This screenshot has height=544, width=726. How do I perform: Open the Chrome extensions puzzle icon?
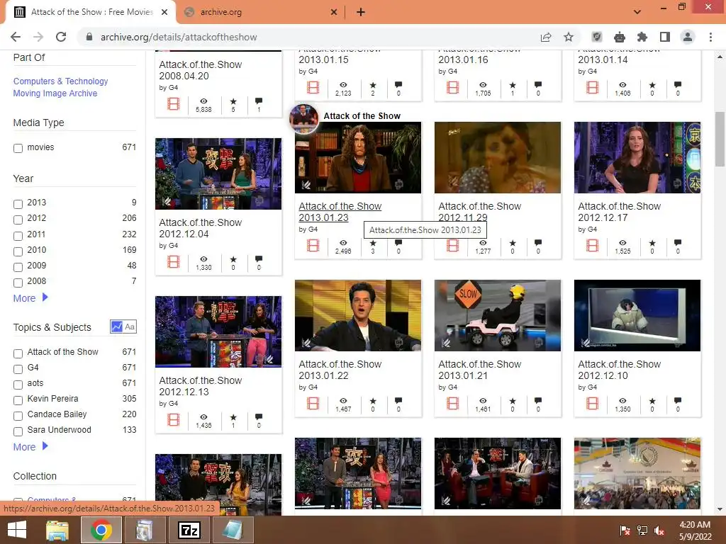click(x=642, y=37)
